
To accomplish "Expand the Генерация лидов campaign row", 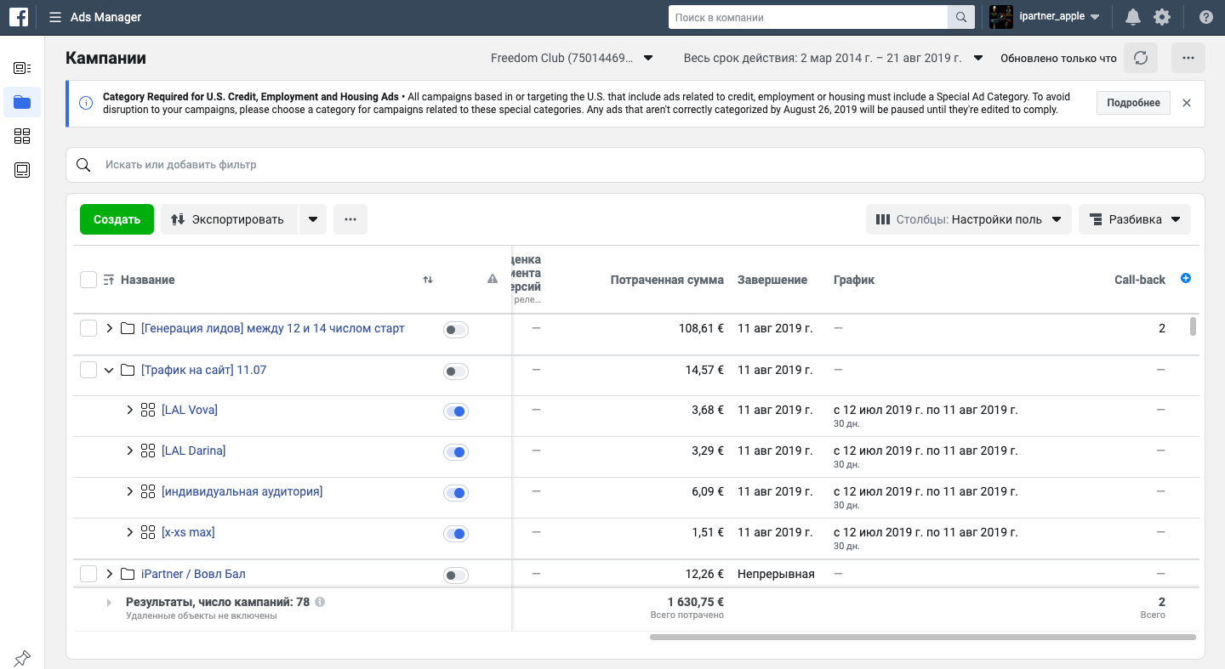I will click(x=109, y=328).
